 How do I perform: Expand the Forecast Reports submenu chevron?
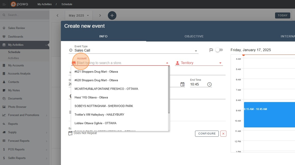(46, 141)
